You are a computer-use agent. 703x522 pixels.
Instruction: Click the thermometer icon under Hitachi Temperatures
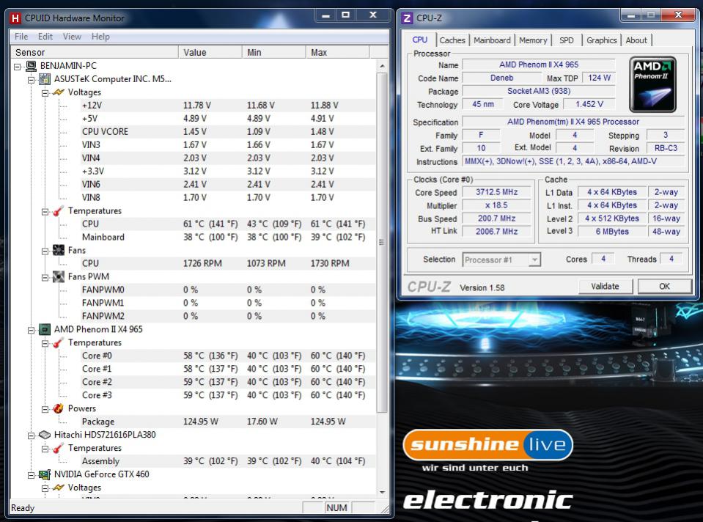coord(59,448)
